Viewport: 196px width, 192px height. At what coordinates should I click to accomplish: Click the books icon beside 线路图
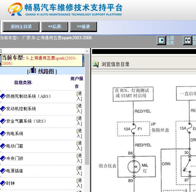32,70
